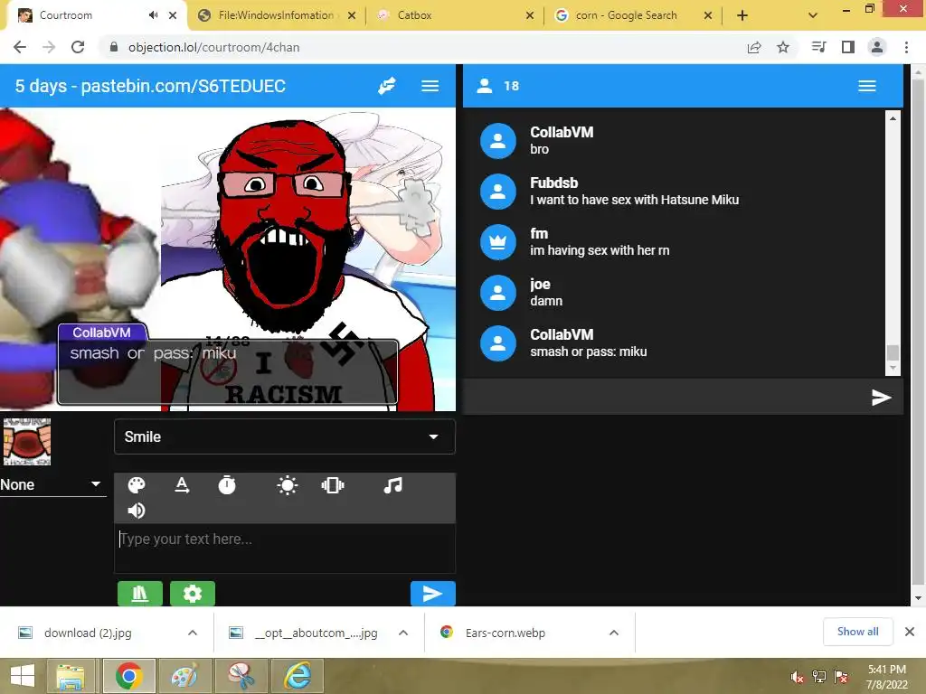Viewport: 926px width, 694px height.
Task: Open options for download (2).jpg
Action: 193,633
